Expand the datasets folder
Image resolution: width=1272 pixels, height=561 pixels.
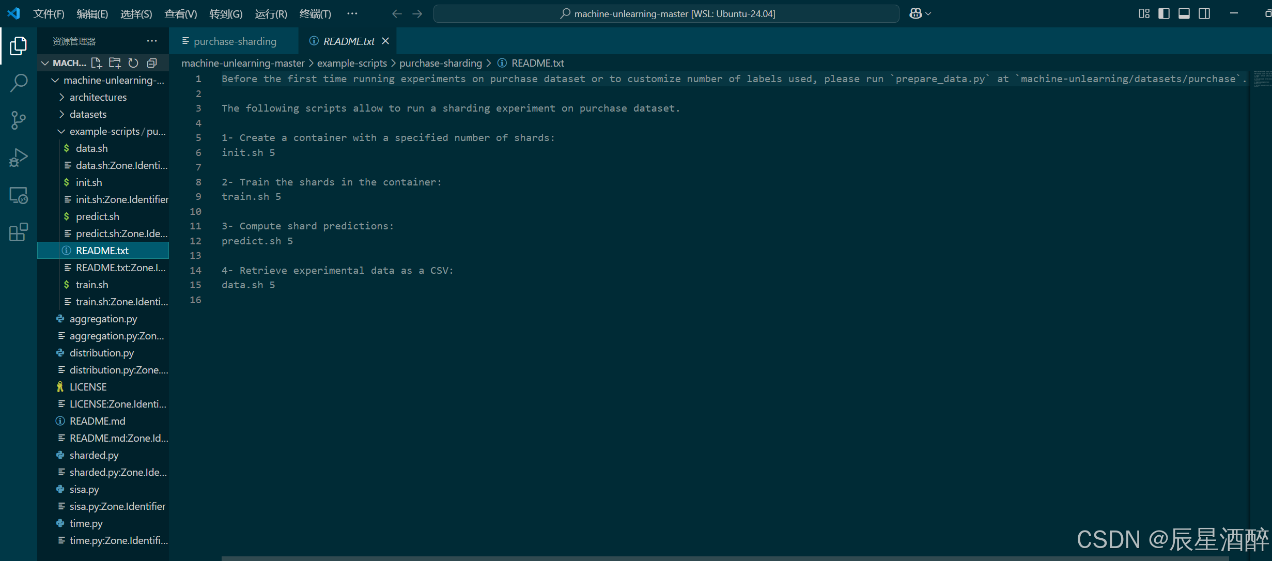point(88,114)
